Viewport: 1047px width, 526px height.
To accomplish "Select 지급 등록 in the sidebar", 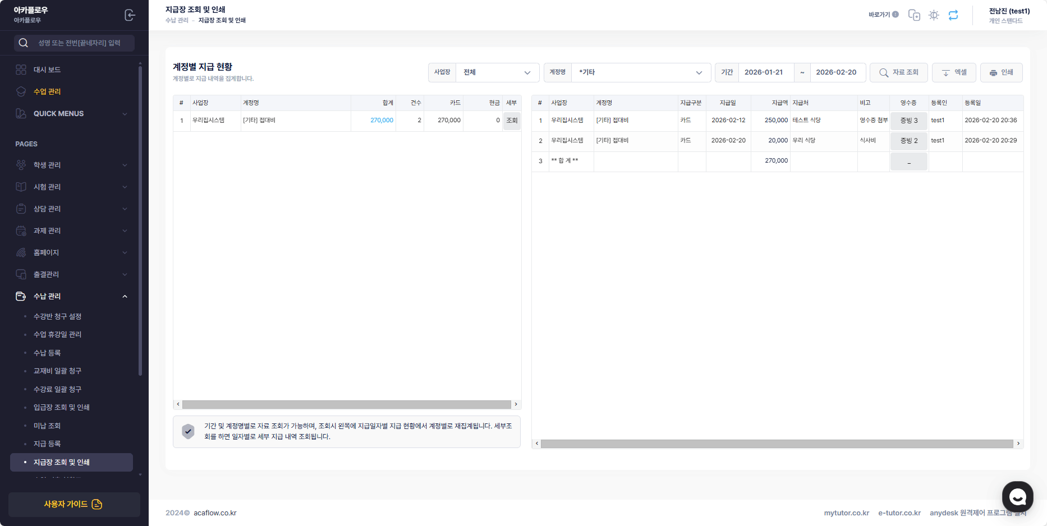I will (x=47, y=444).
